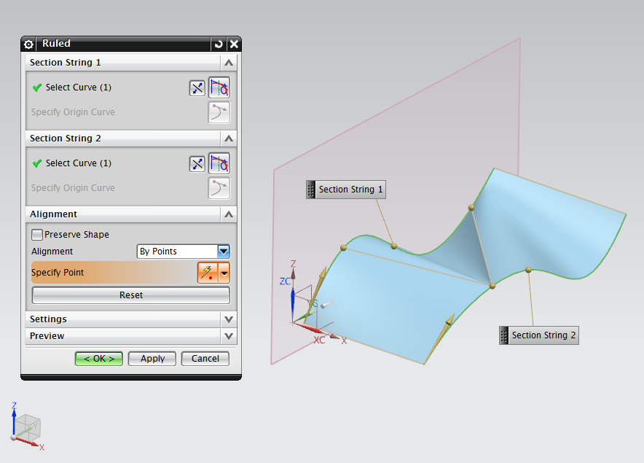Click the view triad cube in corner

click(x=27, y=427)
